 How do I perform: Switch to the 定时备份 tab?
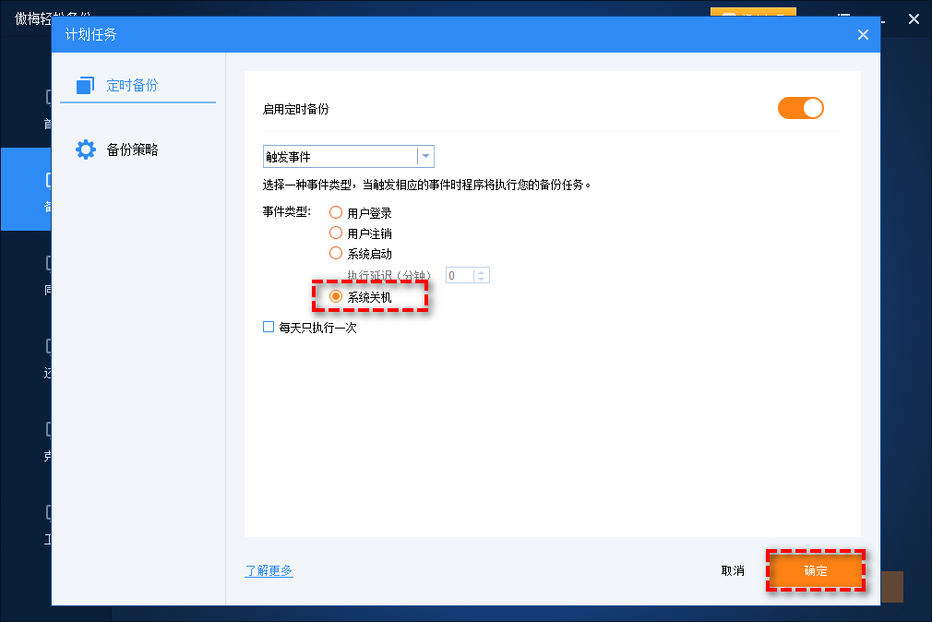click(132, 85)
